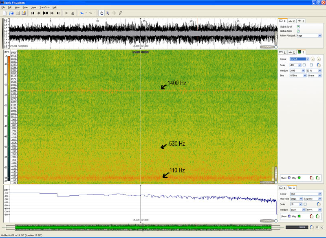The image size is (326, 238).
Task: Open the Help menu
Action: click(x=55, y=7)
